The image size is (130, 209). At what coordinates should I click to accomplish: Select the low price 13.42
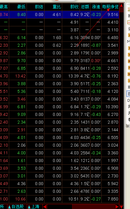(20, 76)
